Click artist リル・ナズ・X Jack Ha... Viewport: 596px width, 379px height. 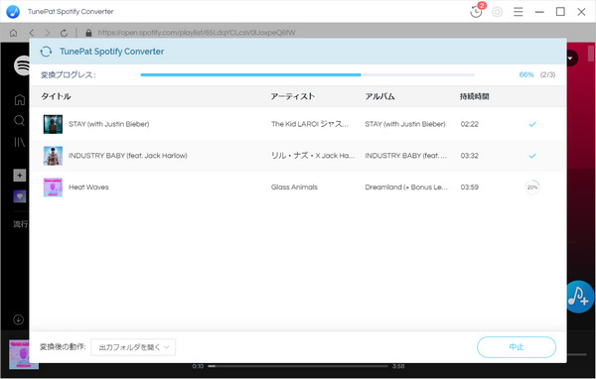313,156
